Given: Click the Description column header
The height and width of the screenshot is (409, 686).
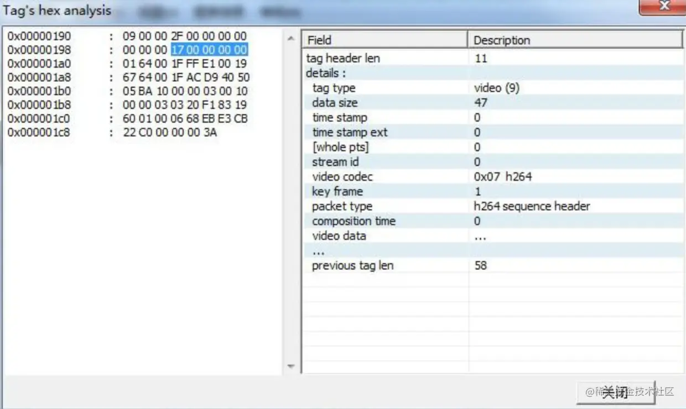Looking at the screenshot, I should [x=575, y=40].
